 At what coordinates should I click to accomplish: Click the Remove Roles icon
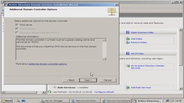click(128, 42)
